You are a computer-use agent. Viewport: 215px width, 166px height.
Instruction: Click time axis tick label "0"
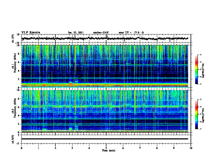tap(21, 148)
